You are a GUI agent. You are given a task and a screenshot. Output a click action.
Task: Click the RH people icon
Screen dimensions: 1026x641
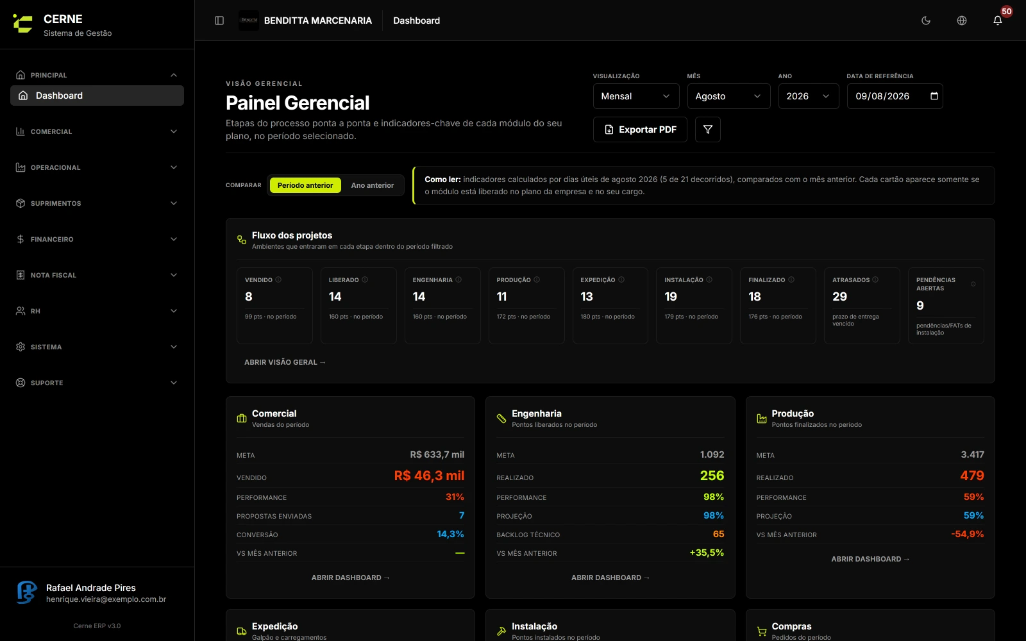tap(21, 311)
